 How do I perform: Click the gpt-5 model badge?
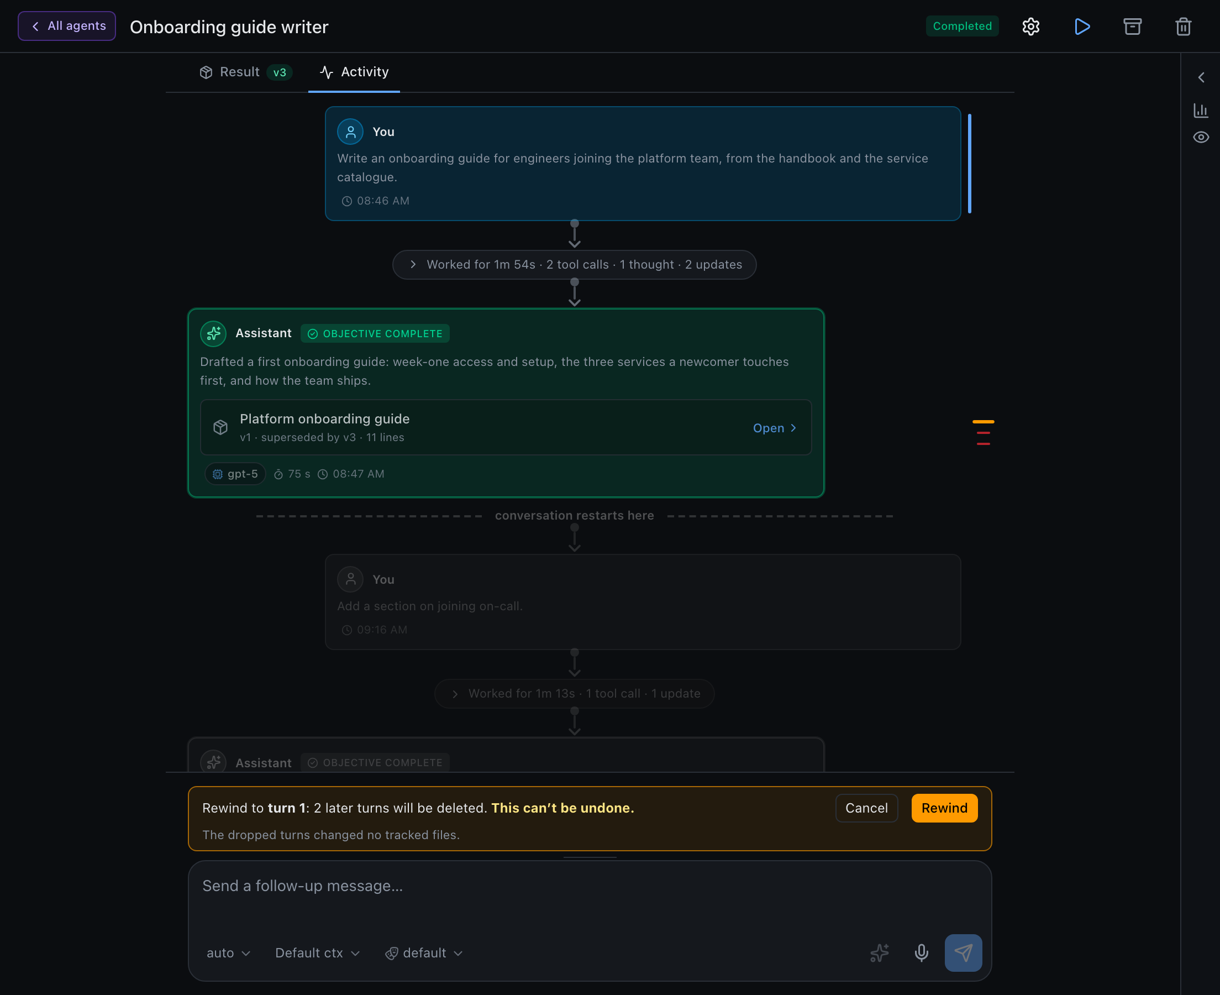point(235,474)
